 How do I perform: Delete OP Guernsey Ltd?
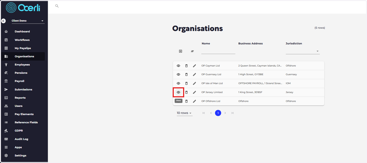pyautogui.click(x=187, y=75)
